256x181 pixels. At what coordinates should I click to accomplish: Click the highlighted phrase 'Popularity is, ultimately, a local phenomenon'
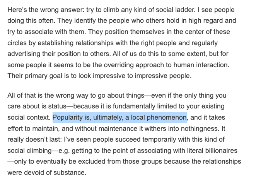pyautogui.click(x=120, y=117)
